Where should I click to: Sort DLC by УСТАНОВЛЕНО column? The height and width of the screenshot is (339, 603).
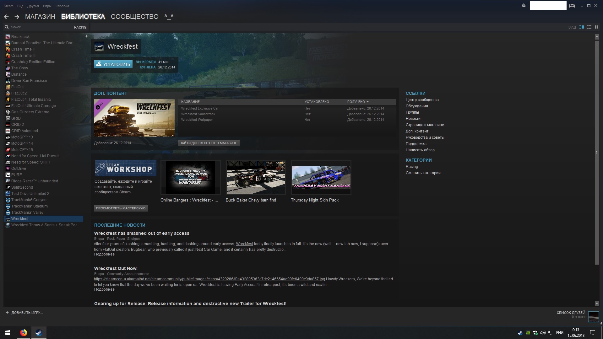point(317,102)
